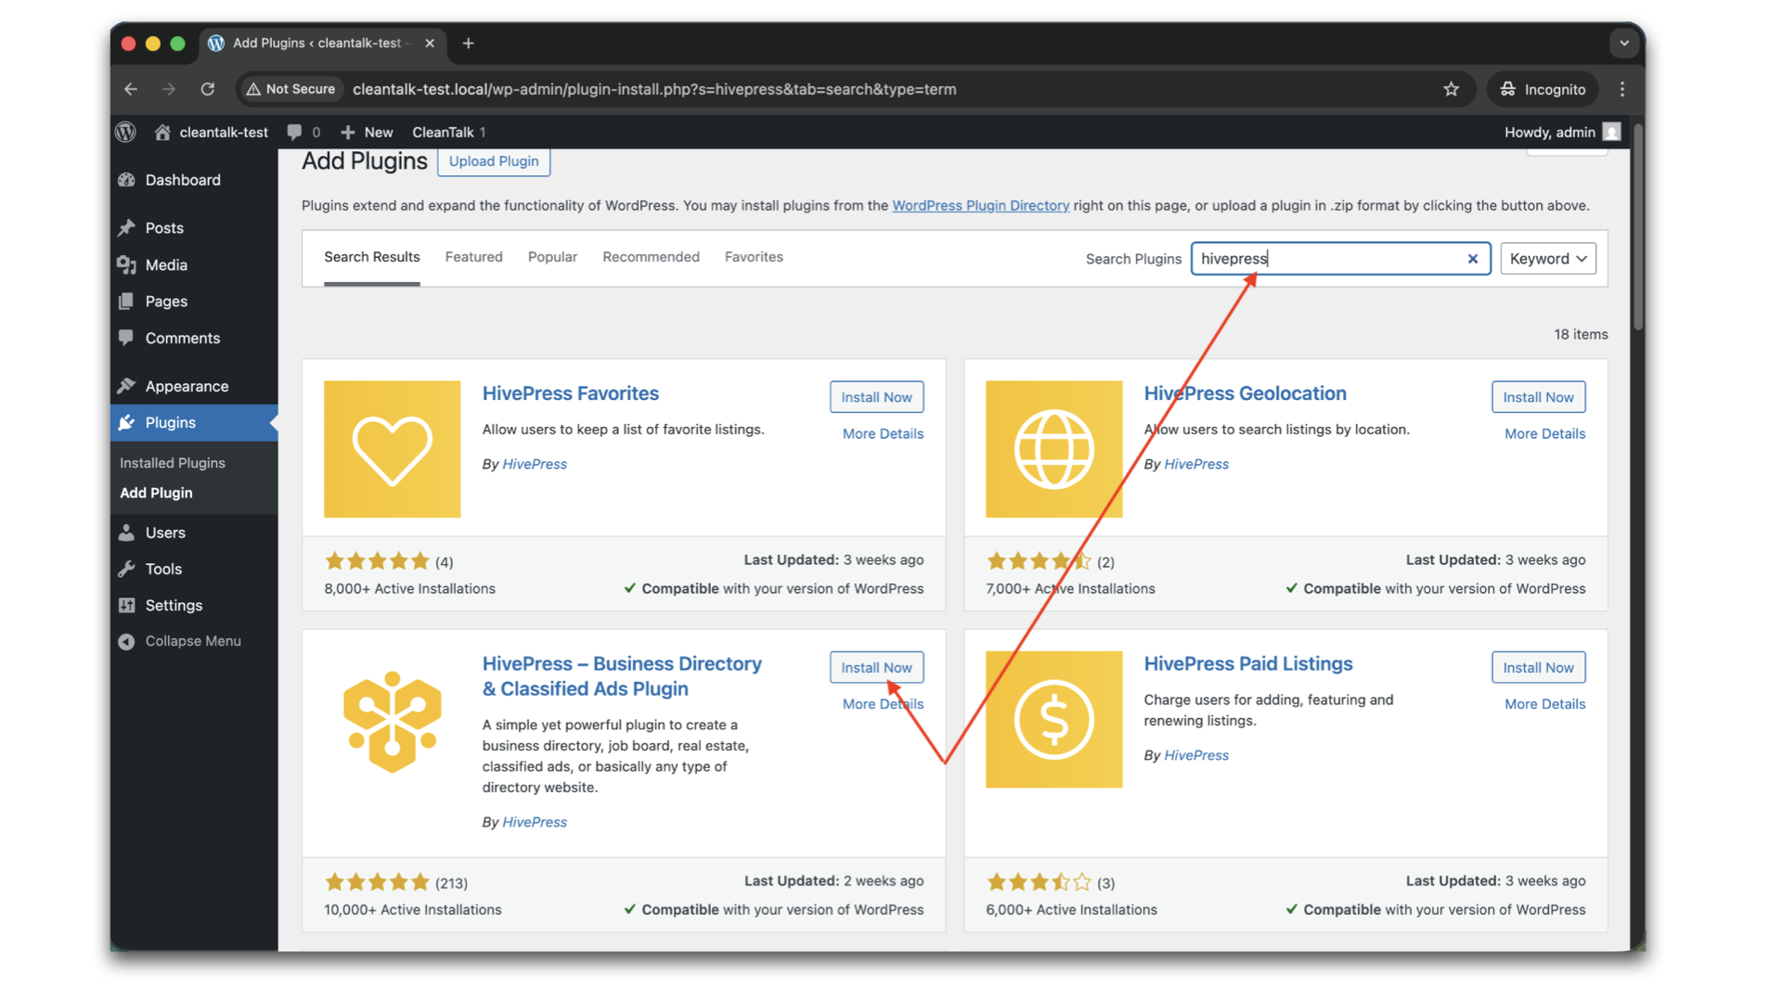
Task: Click the HivePress Favorites heart thumbnail
Action: click(392, 449)
